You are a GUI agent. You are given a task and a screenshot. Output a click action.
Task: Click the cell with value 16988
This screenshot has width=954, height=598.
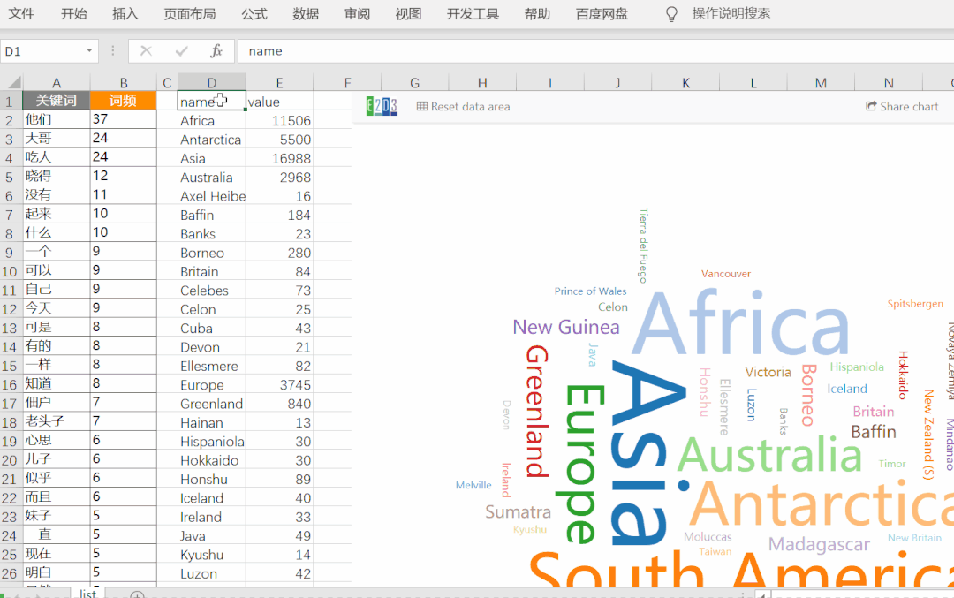[279, 158]
